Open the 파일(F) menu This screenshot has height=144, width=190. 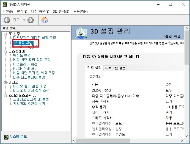pyautogui.click(x=8, y=11)
